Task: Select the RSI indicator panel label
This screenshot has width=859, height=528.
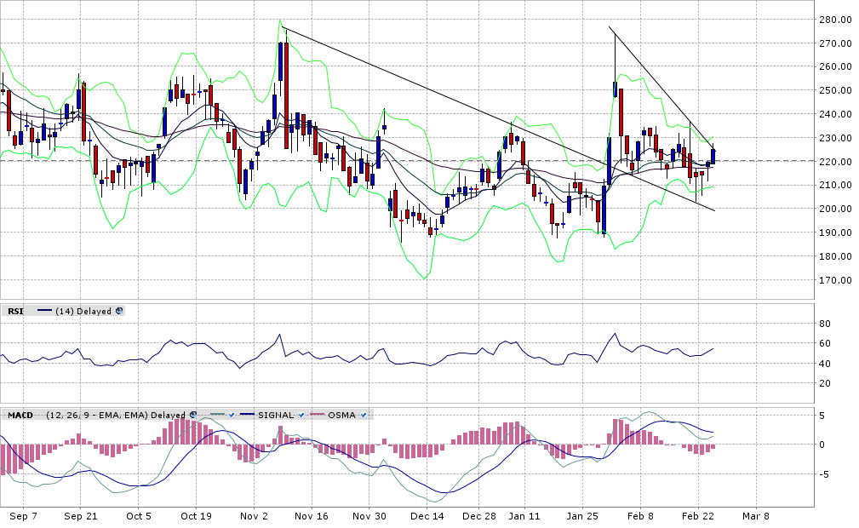Action: coord(15,312)
